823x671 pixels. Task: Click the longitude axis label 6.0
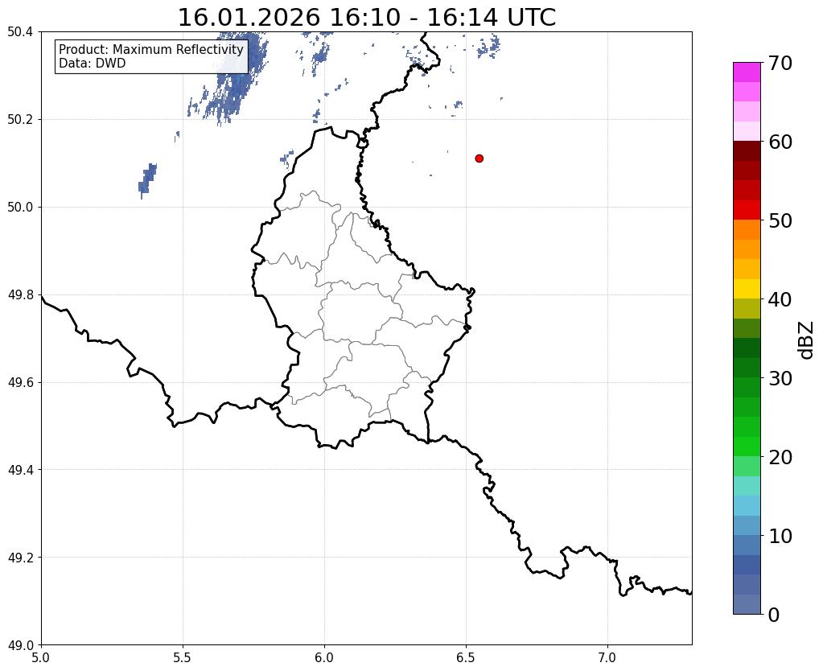pyautogui.click(x=324, y=657)
